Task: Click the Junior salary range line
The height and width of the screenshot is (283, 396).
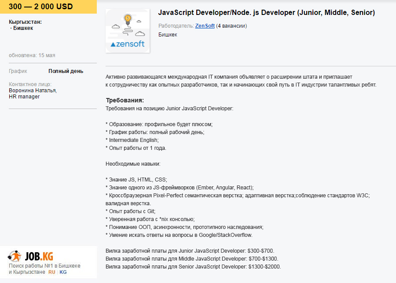Action: coord(190,251)
